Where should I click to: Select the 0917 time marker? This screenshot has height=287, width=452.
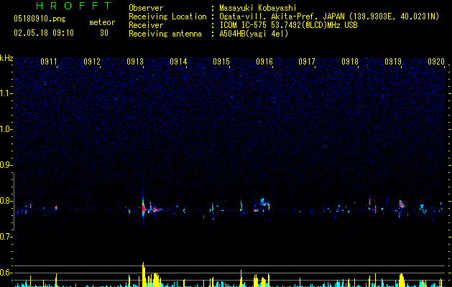point(307,61)
